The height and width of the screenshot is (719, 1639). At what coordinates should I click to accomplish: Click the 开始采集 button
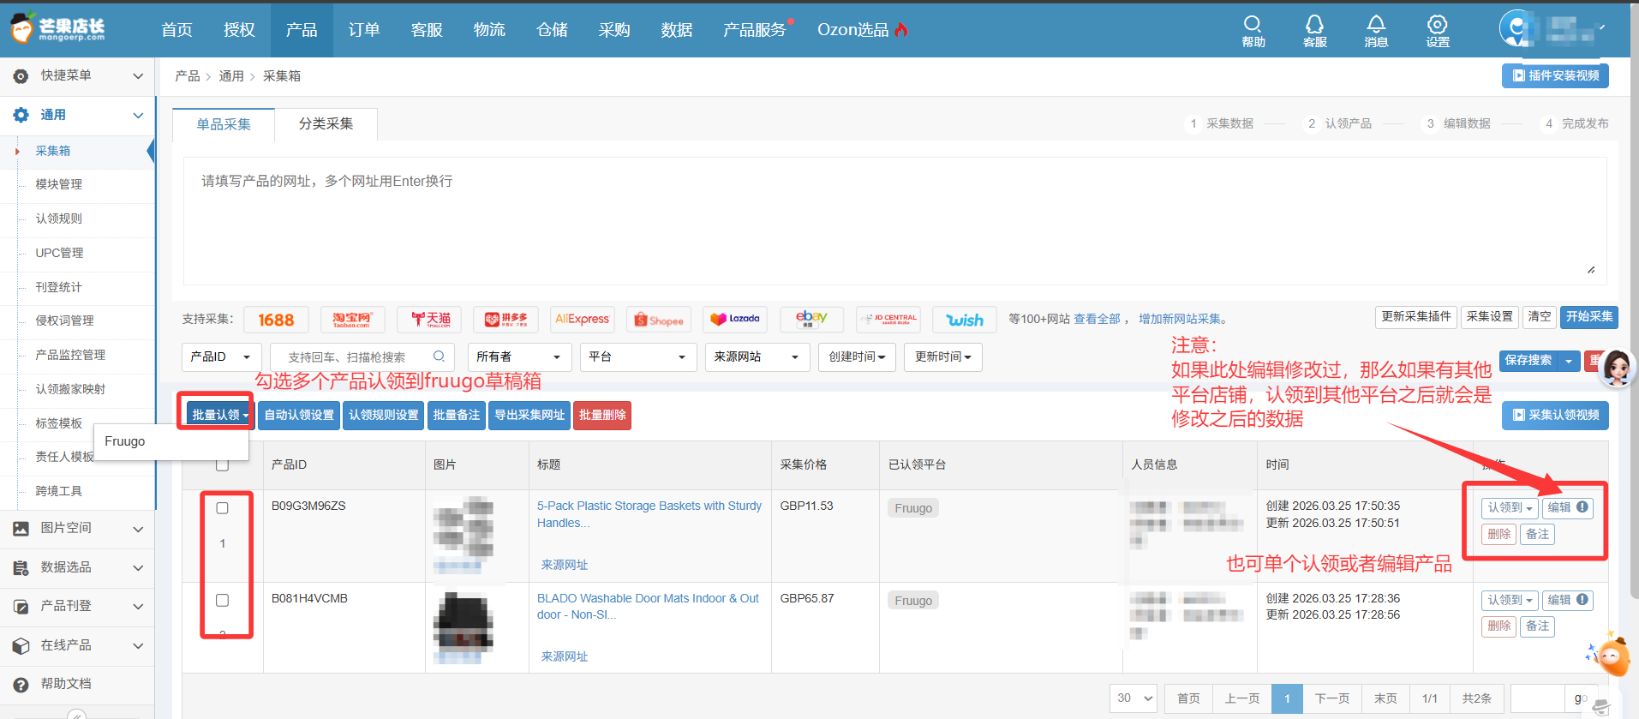coord(1588,317)
